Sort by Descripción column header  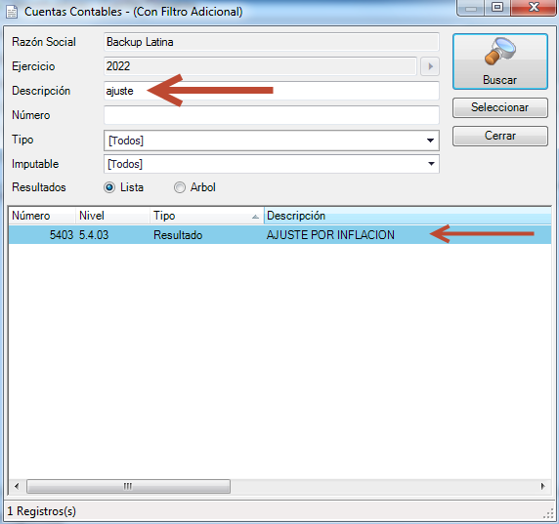point(408,216)
